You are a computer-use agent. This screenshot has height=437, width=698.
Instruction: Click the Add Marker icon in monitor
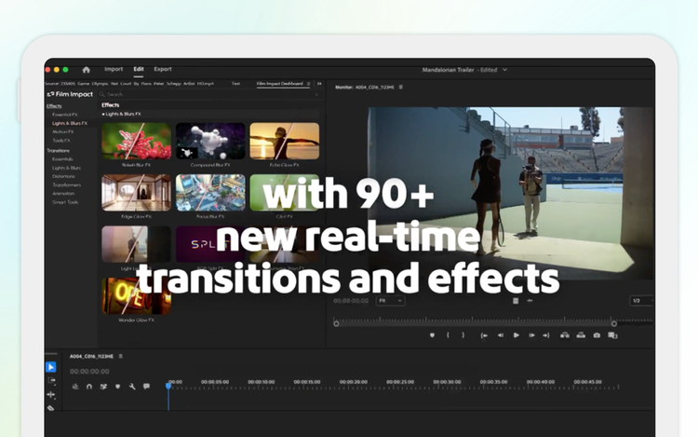point(431,335)
